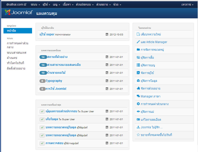
Task: Open the เก็บโมดูล recent article link
Action: [x=52, y=119]
